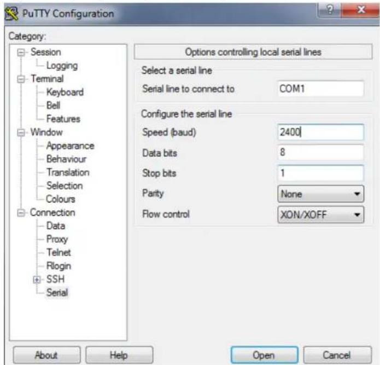
Task: Select the SSH category label
Action: 56,279
